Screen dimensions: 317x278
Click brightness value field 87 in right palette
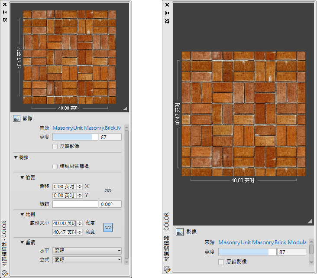pos(291,252)
